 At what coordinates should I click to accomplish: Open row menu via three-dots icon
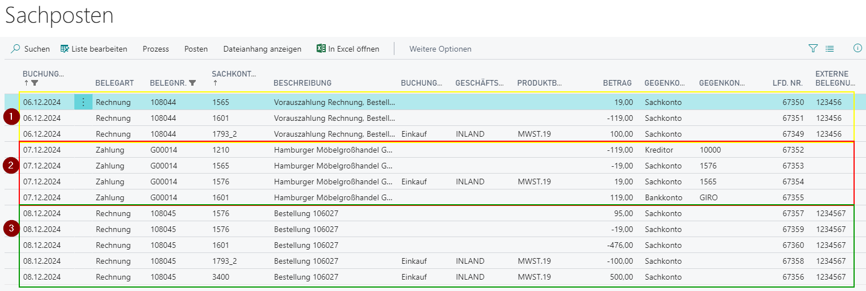tap(83, 102)
